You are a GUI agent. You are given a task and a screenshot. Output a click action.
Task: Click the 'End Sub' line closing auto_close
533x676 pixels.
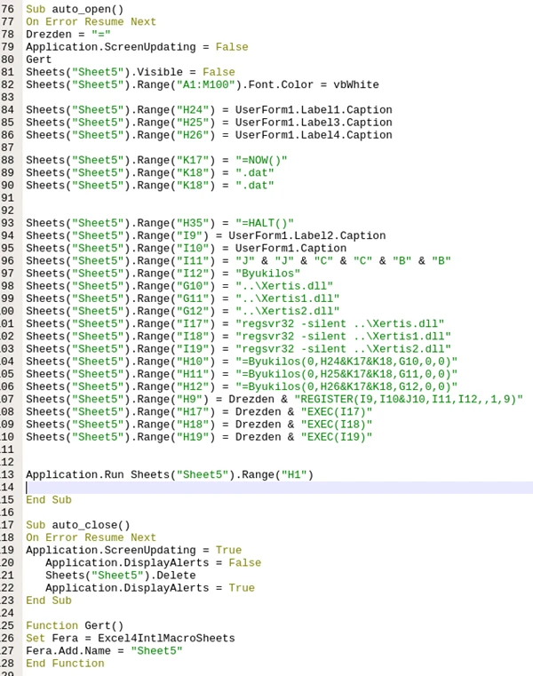pyautogui.click(x=49, y=600)
